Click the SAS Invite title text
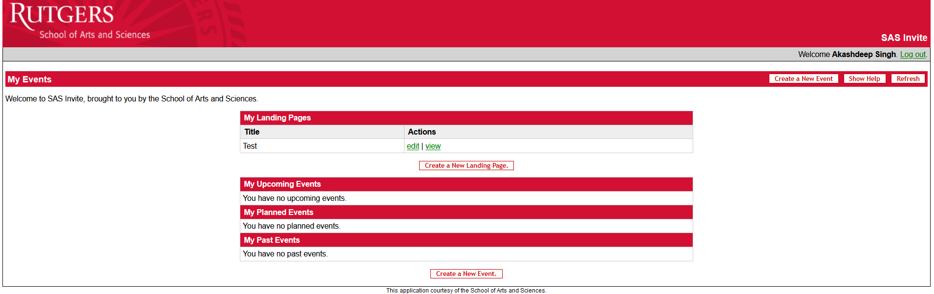This screenshot has width=934, height=294. [904, 38]
